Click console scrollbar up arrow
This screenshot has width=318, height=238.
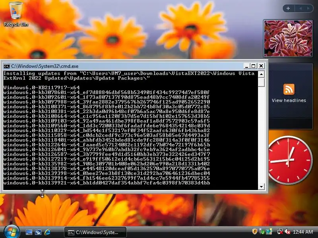(262, 74)
